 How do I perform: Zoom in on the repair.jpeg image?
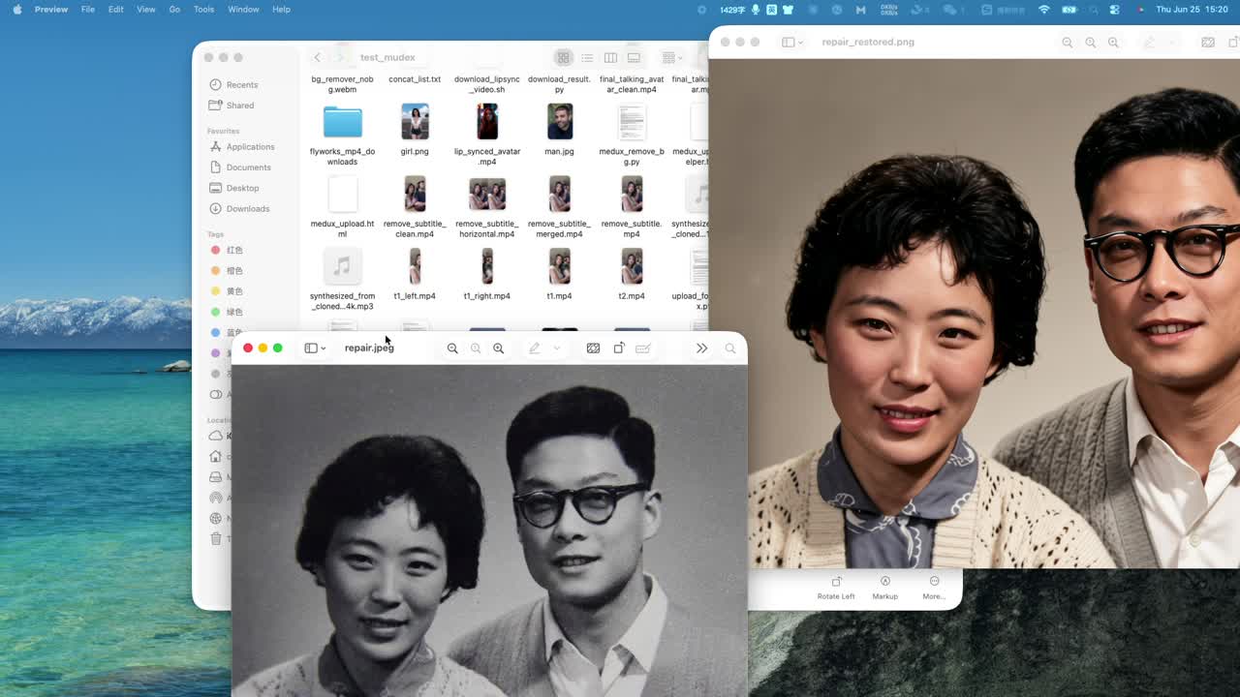tap(499, 348)
